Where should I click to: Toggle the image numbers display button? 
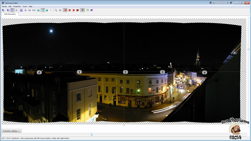83,10
